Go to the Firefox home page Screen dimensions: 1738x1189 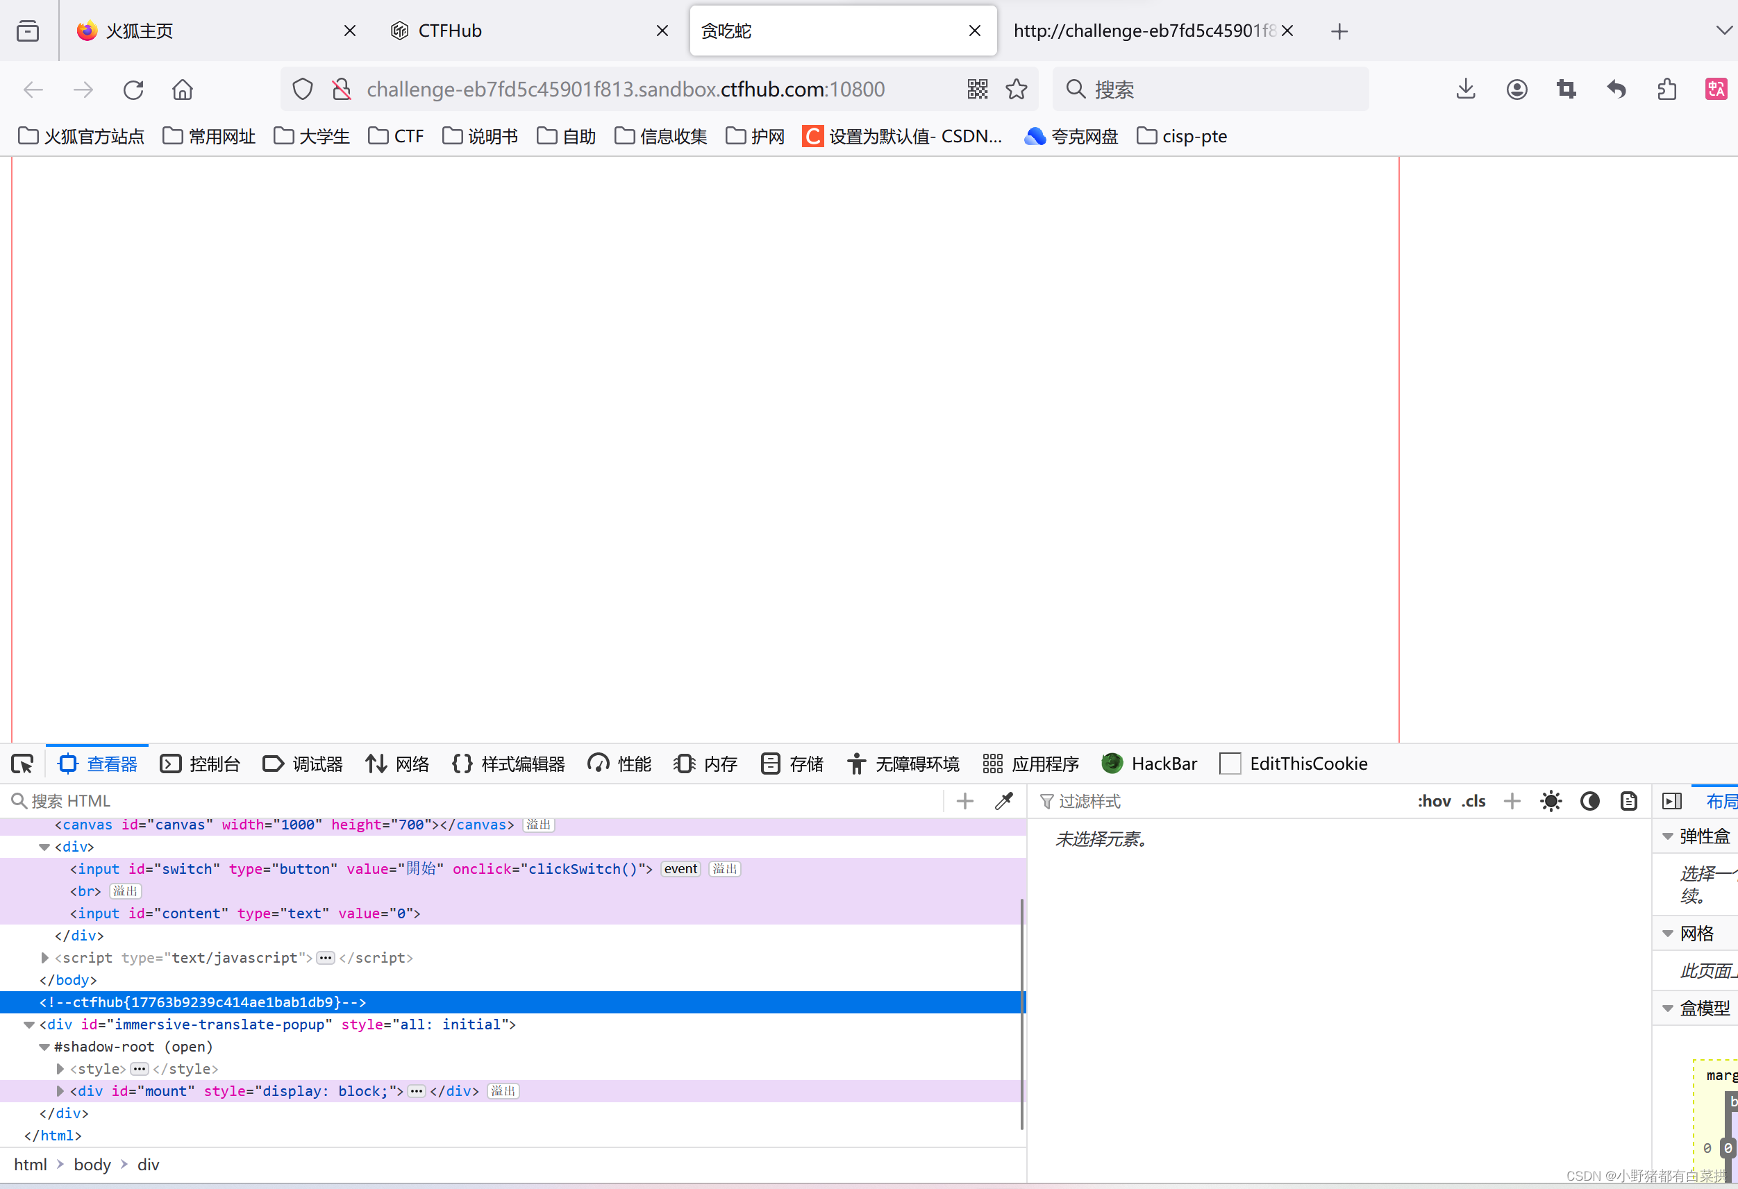(x=183, y=90)
